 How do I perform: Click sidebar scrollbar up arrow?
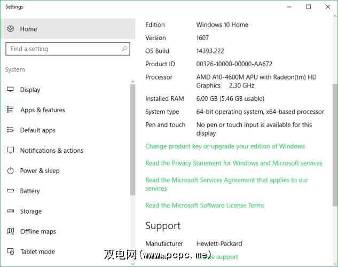132,82
